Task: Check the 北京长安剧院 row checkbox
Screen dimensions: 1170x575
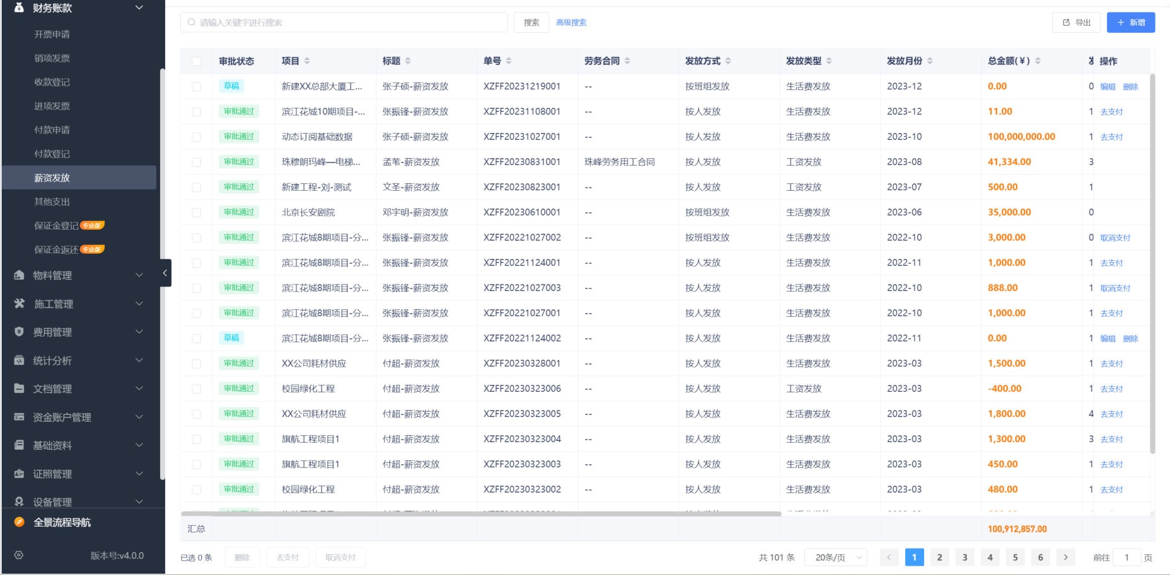Action: point(196,212)
